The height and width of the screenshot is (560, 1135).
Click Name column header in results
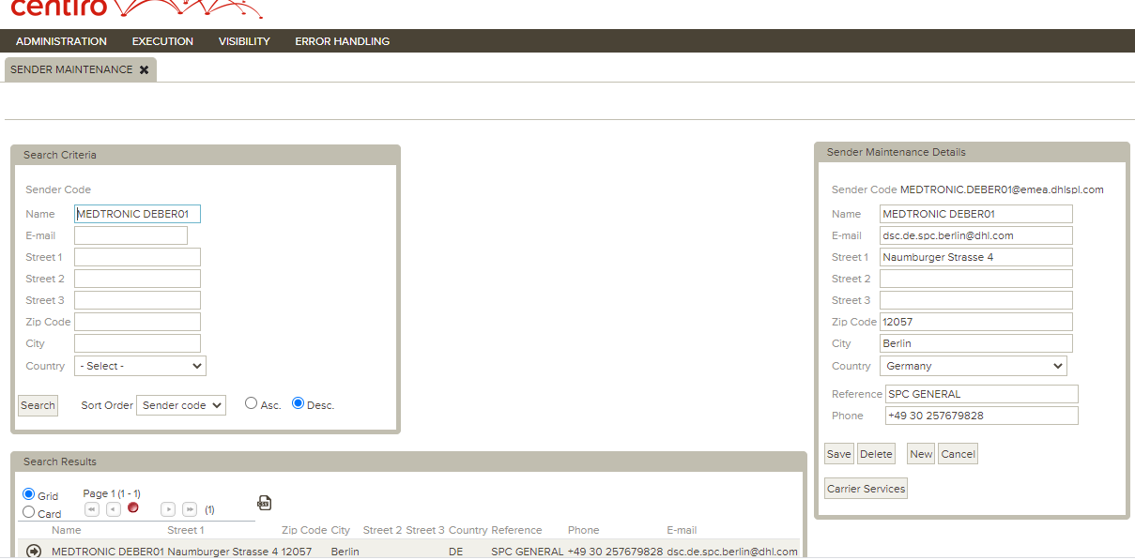pos(66,530)
